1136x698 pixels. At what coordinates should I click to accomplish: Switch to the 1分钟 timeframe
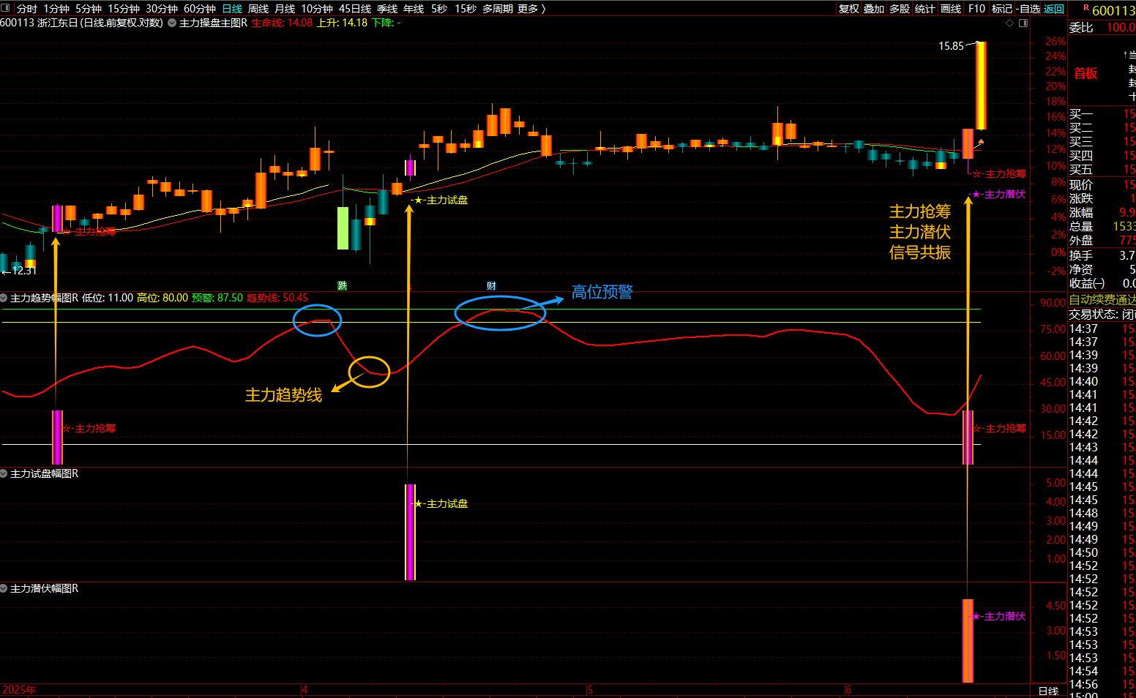point(56,9)
